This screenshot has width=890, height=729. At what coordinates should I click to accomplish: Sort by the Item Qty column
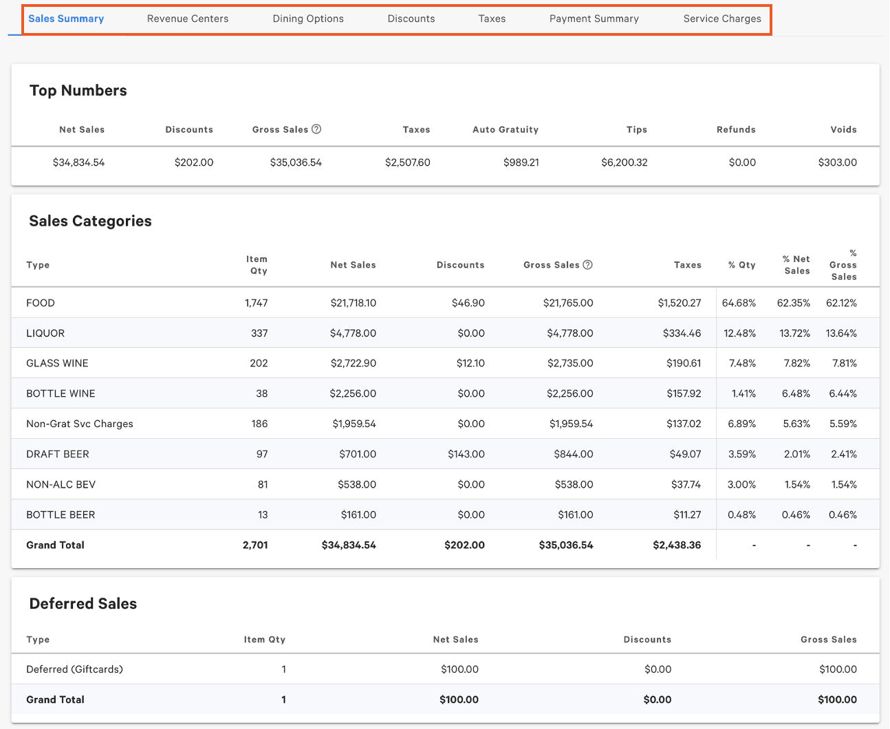(257, 264)
